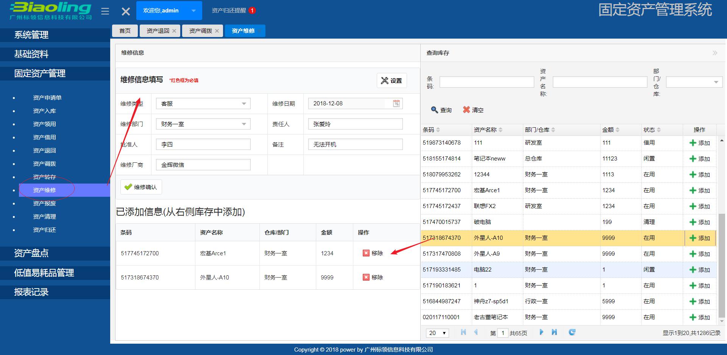727x355 pixels.
Task: Open 资产盘点 in the sidebar menu
Action: click(31, 253)
